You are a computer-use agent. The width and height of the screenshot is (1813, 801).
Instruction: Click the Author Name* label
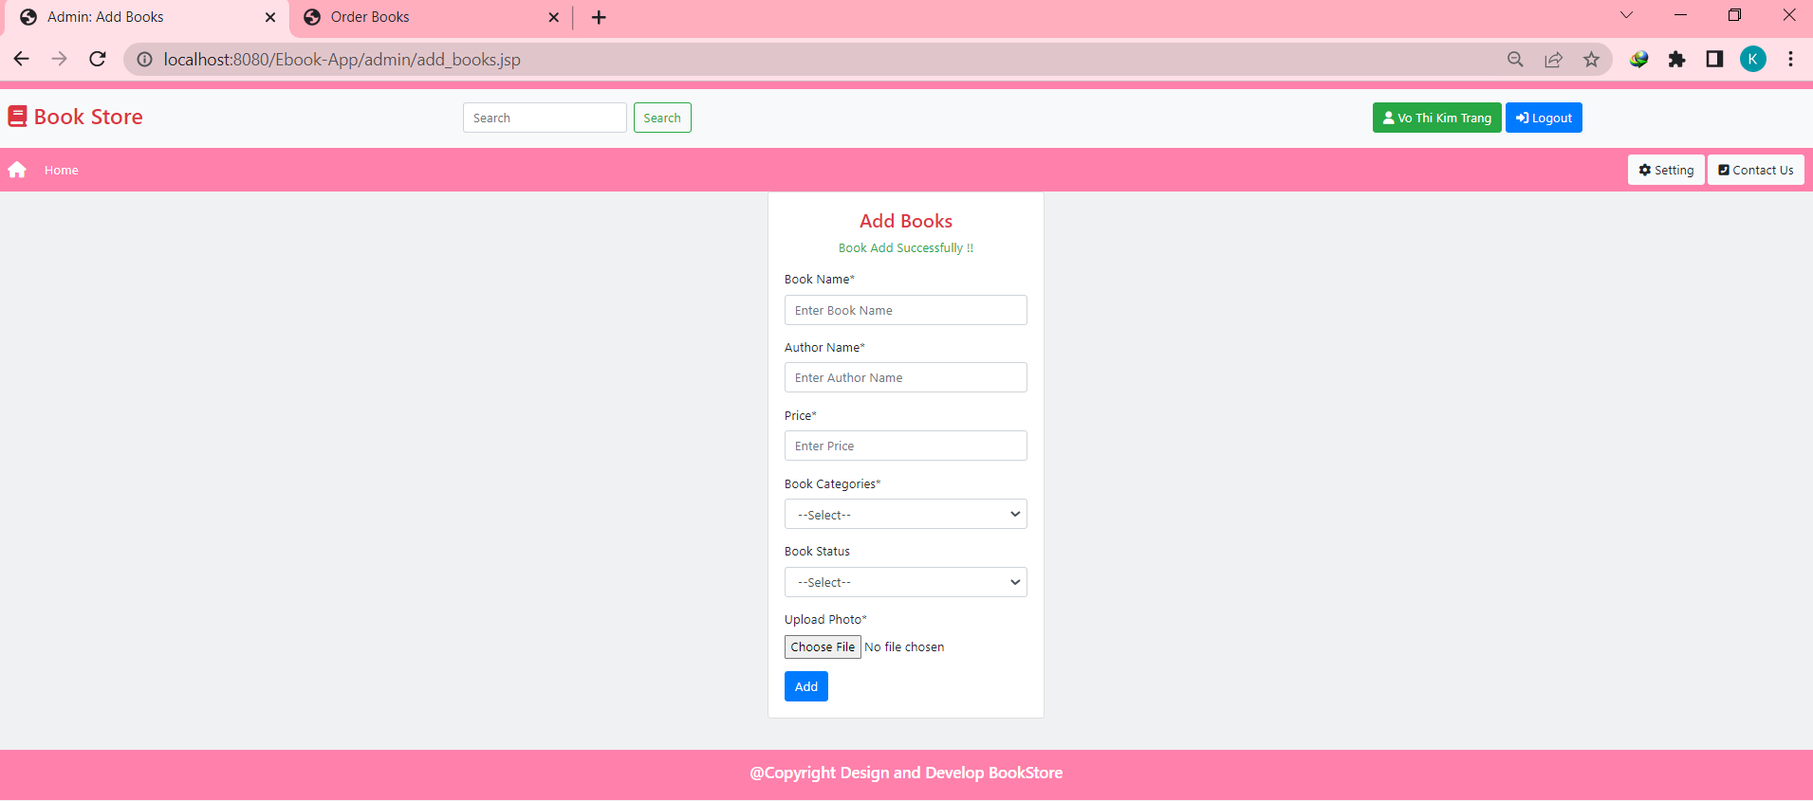click(824, 348)
